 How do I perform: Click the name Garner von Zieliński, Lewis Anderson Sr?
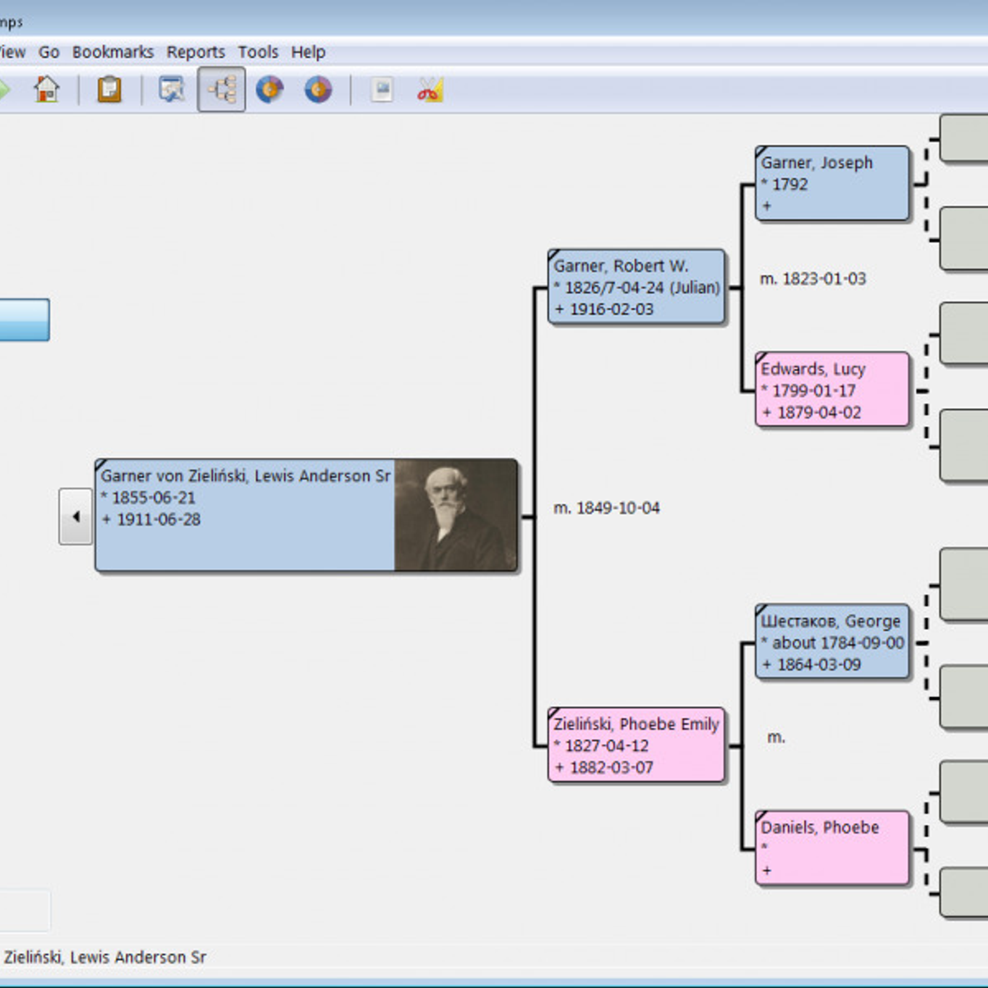coord(245,475)
